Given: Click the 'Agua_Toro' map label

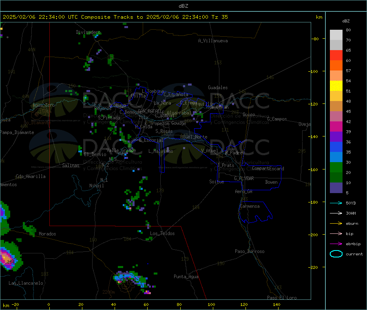Looking at the screenshot, I should click(44, 105).
